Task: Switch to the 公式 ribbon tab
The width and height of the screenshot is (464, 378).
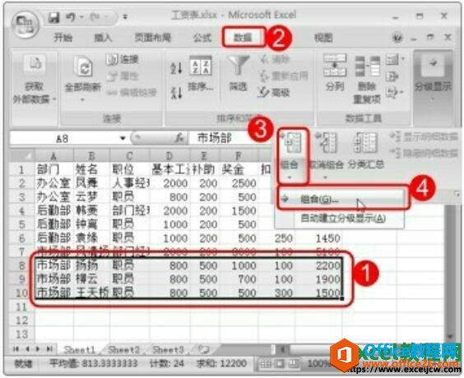Action: (202, 38)
